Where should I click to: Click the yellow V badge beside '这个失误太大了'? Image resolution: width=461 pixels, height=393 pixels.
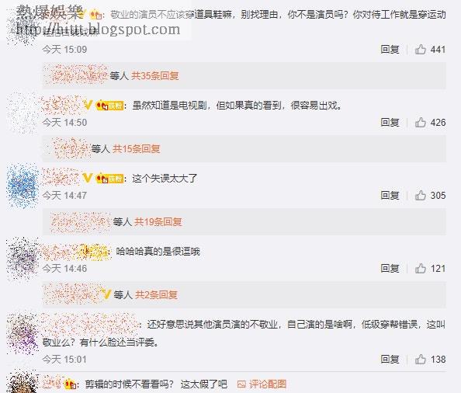[x=88, y=178]
